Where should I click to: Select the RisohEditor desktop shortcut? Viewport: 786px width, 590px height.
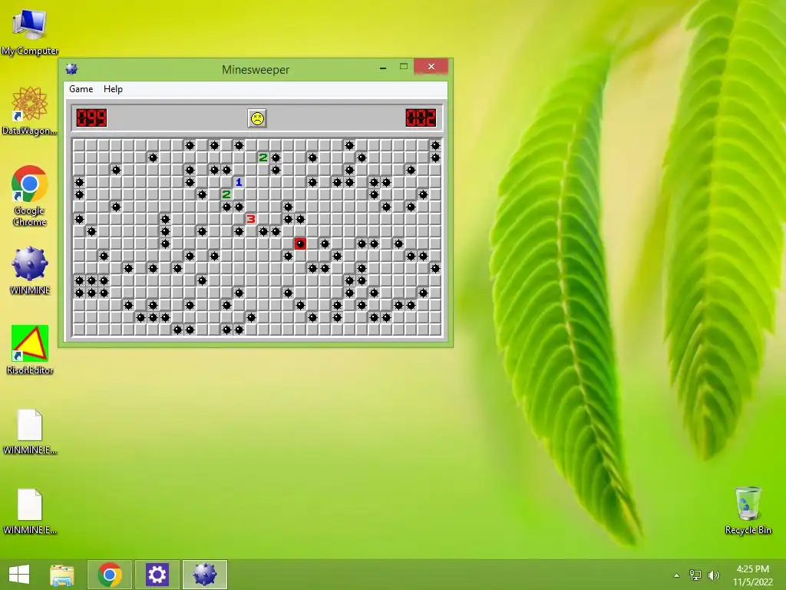[x=30, y=350]
